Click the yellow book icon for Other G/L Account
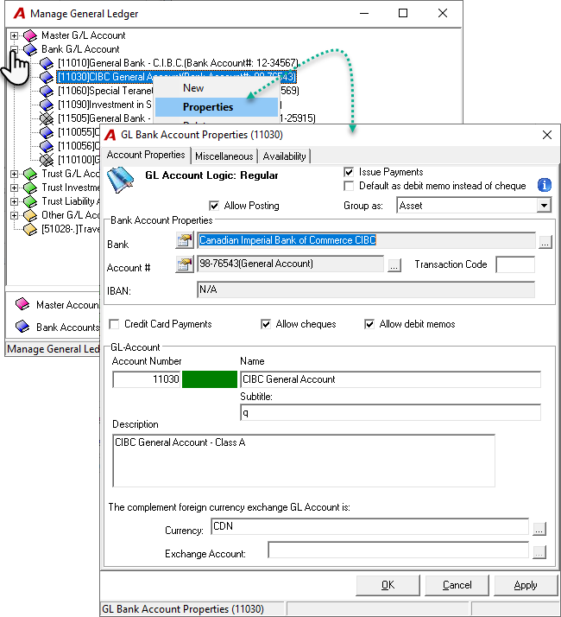The image size is (561, 617). pyautogui.click(x=30, y=215)
